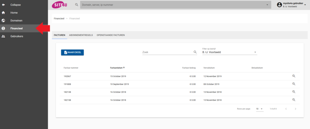310x129 pixels.
Task: Click into the Zoek search field
Action: [x=167, y=52]
